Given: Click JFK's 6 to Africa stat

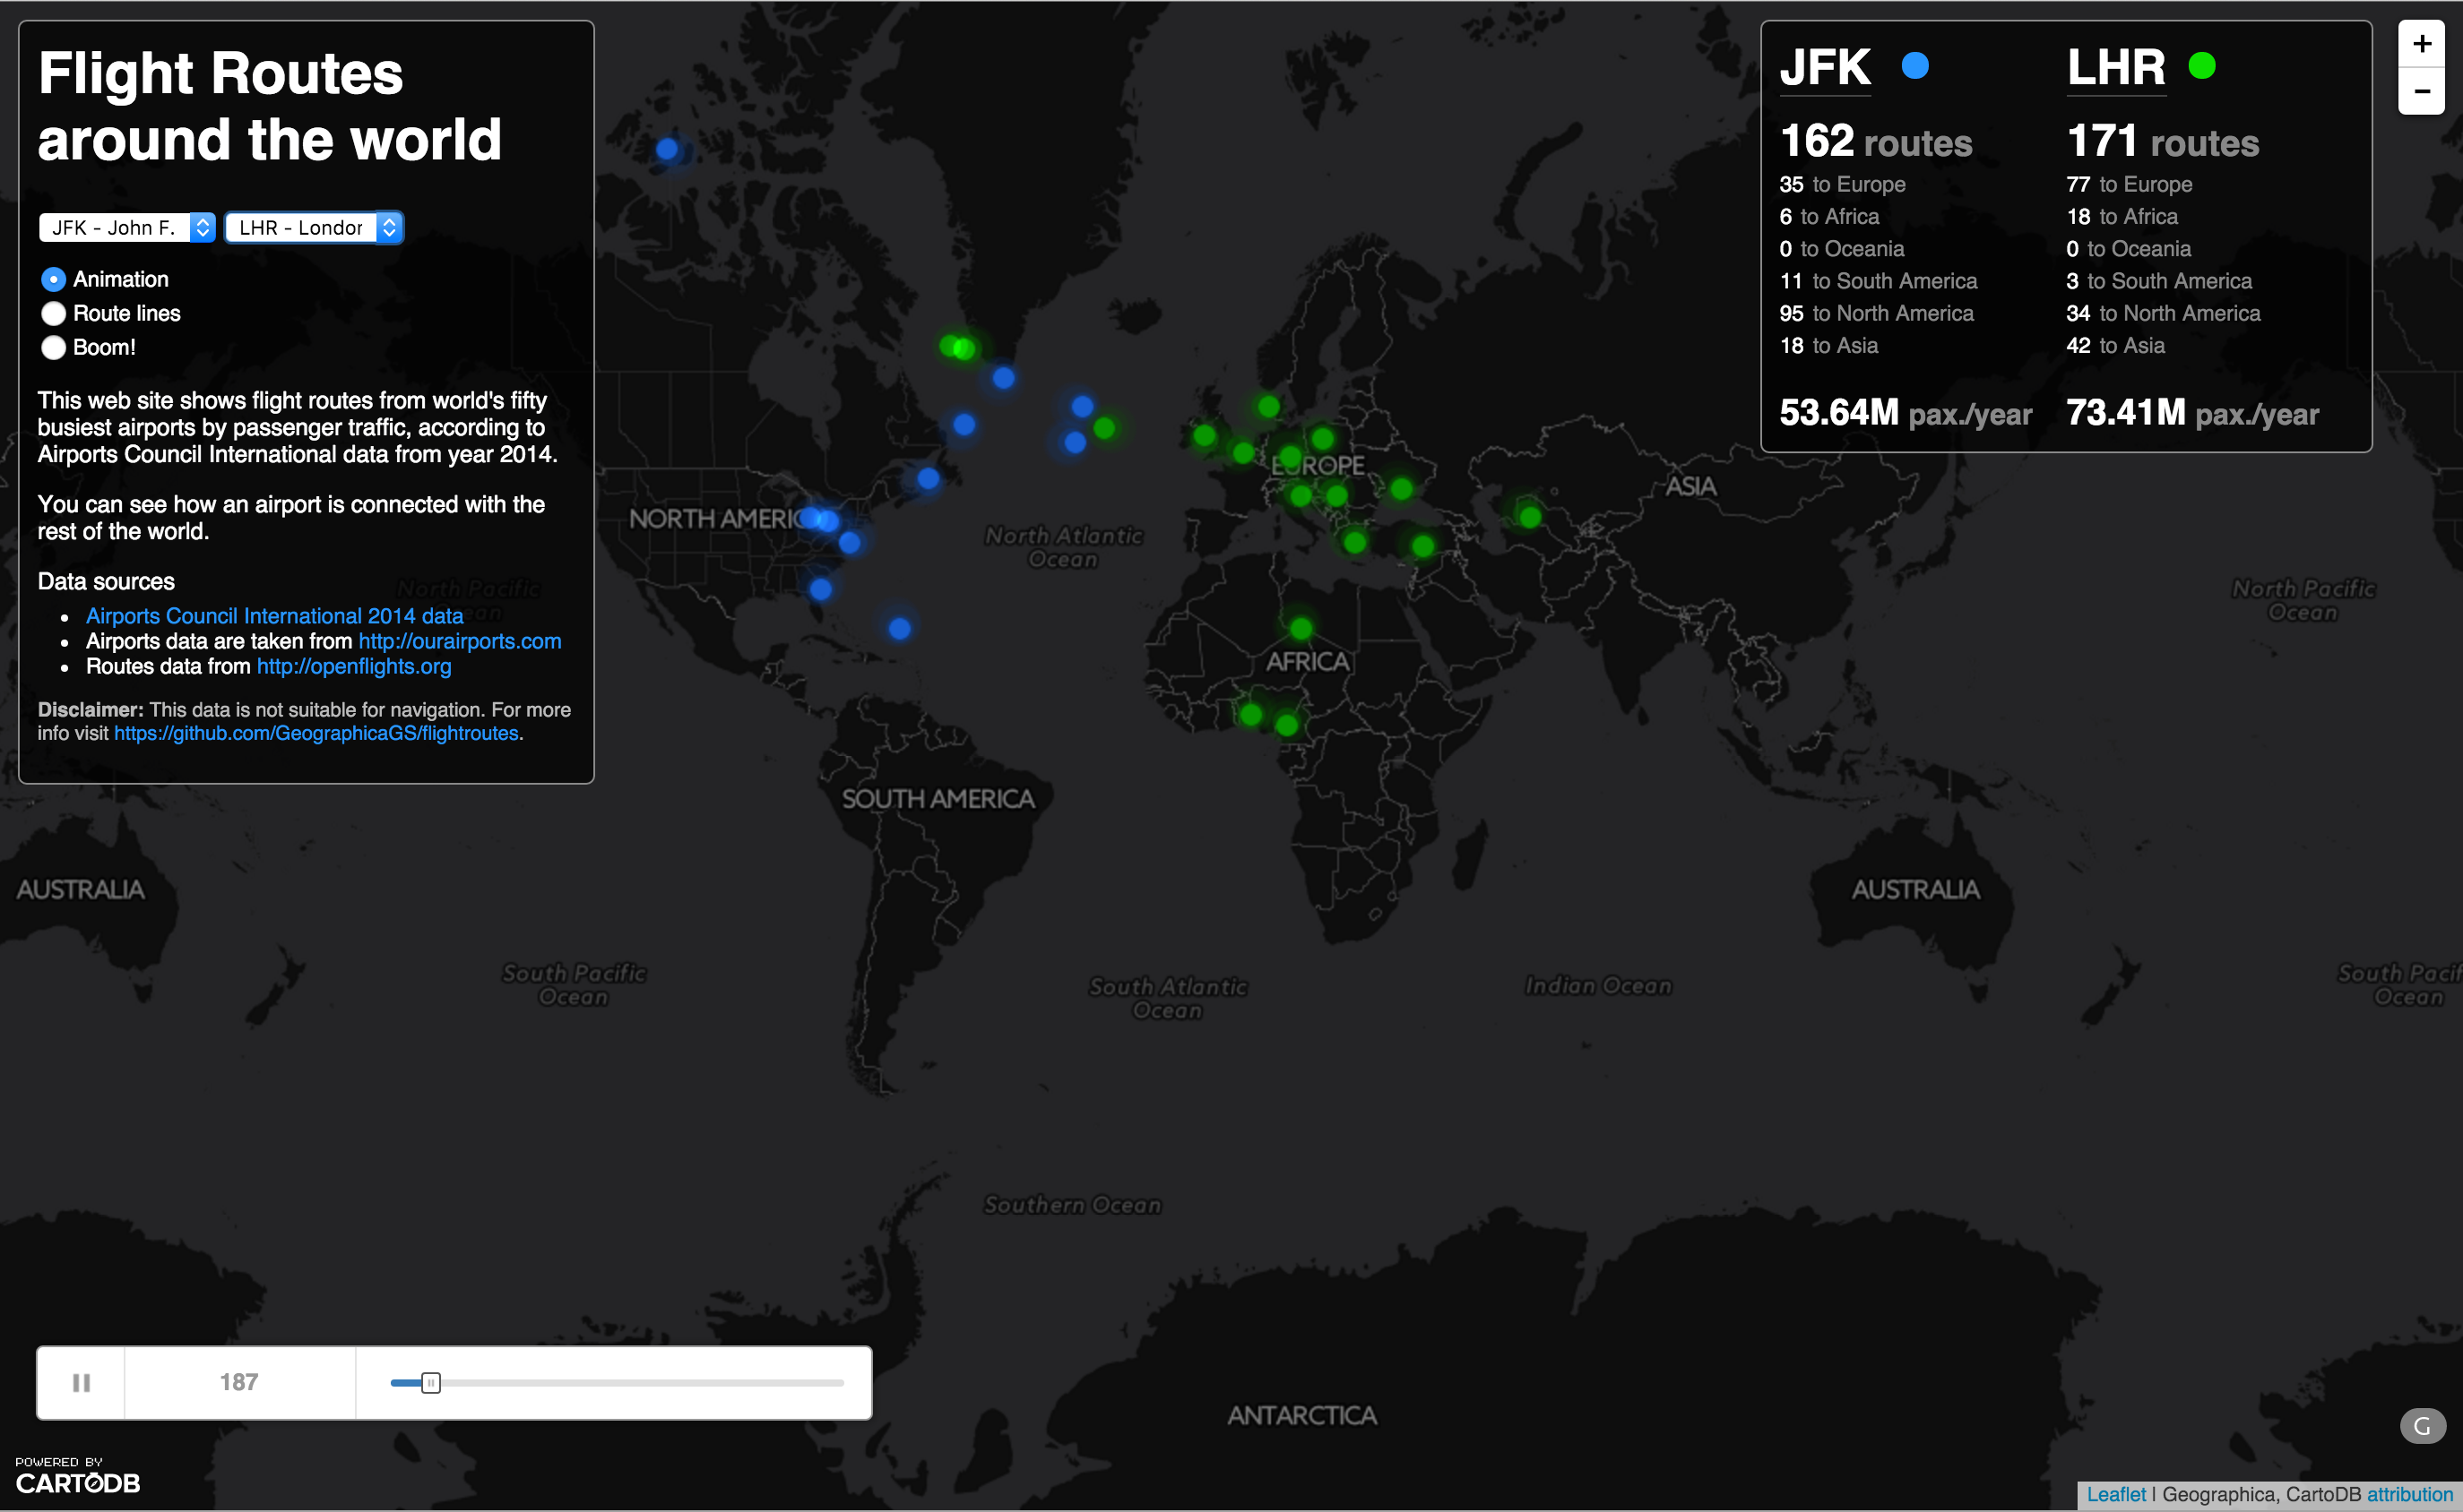Looking at the screenshot, I should click(x=1828, y=216).
